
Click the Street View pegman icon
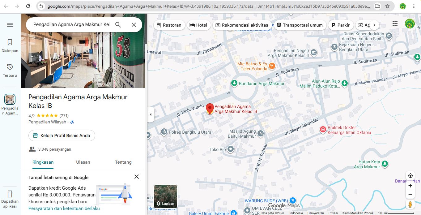[x=410, y=205]
